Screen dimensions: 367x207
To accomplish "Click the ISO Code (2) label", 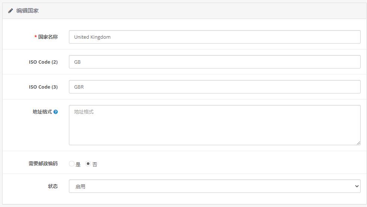I will [43, 62].
